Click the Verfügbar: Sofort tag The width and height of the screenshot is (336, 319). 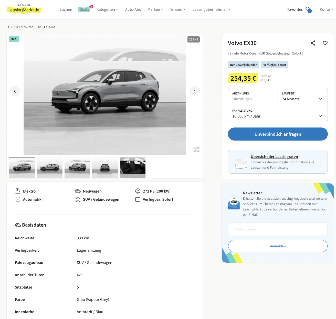coord(275,65)
